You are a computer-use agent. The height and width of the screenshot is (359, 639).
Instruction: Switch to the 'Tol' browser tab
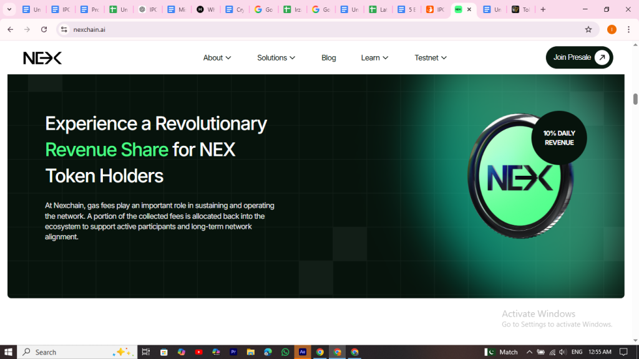click(x=521, y=9)
